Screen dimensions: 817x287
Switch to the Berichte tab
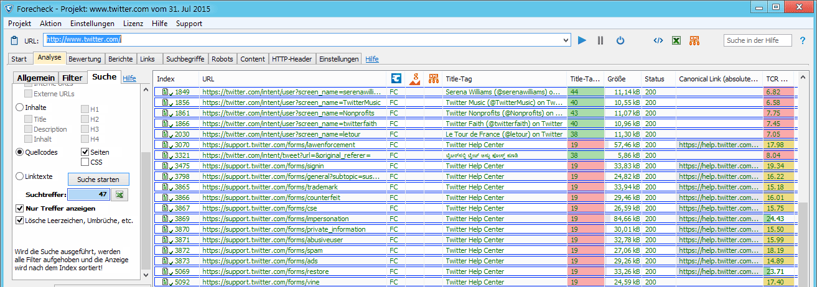click(x=120, y=59)
